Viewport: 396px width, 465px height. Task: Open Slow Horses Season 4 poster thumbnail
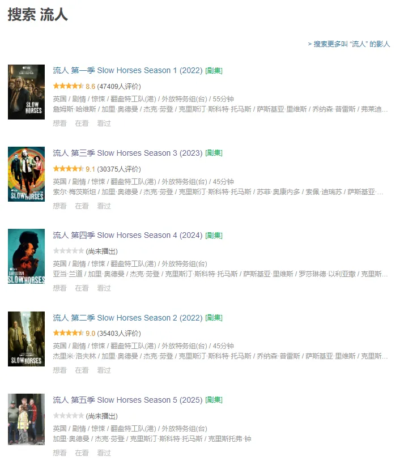point(26,256)
